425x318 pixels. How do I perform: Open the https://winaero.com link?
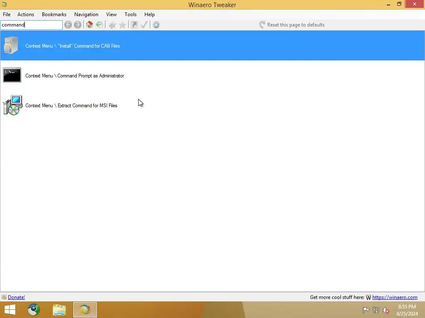click(395, 297)
